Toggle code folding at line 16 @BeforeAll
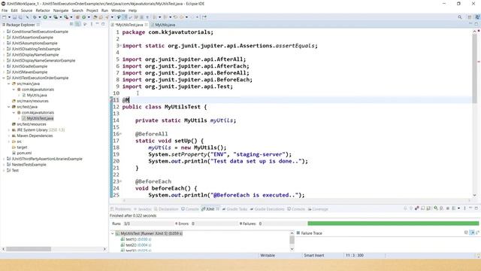This screenshot has height=271, width=481. 121,134
